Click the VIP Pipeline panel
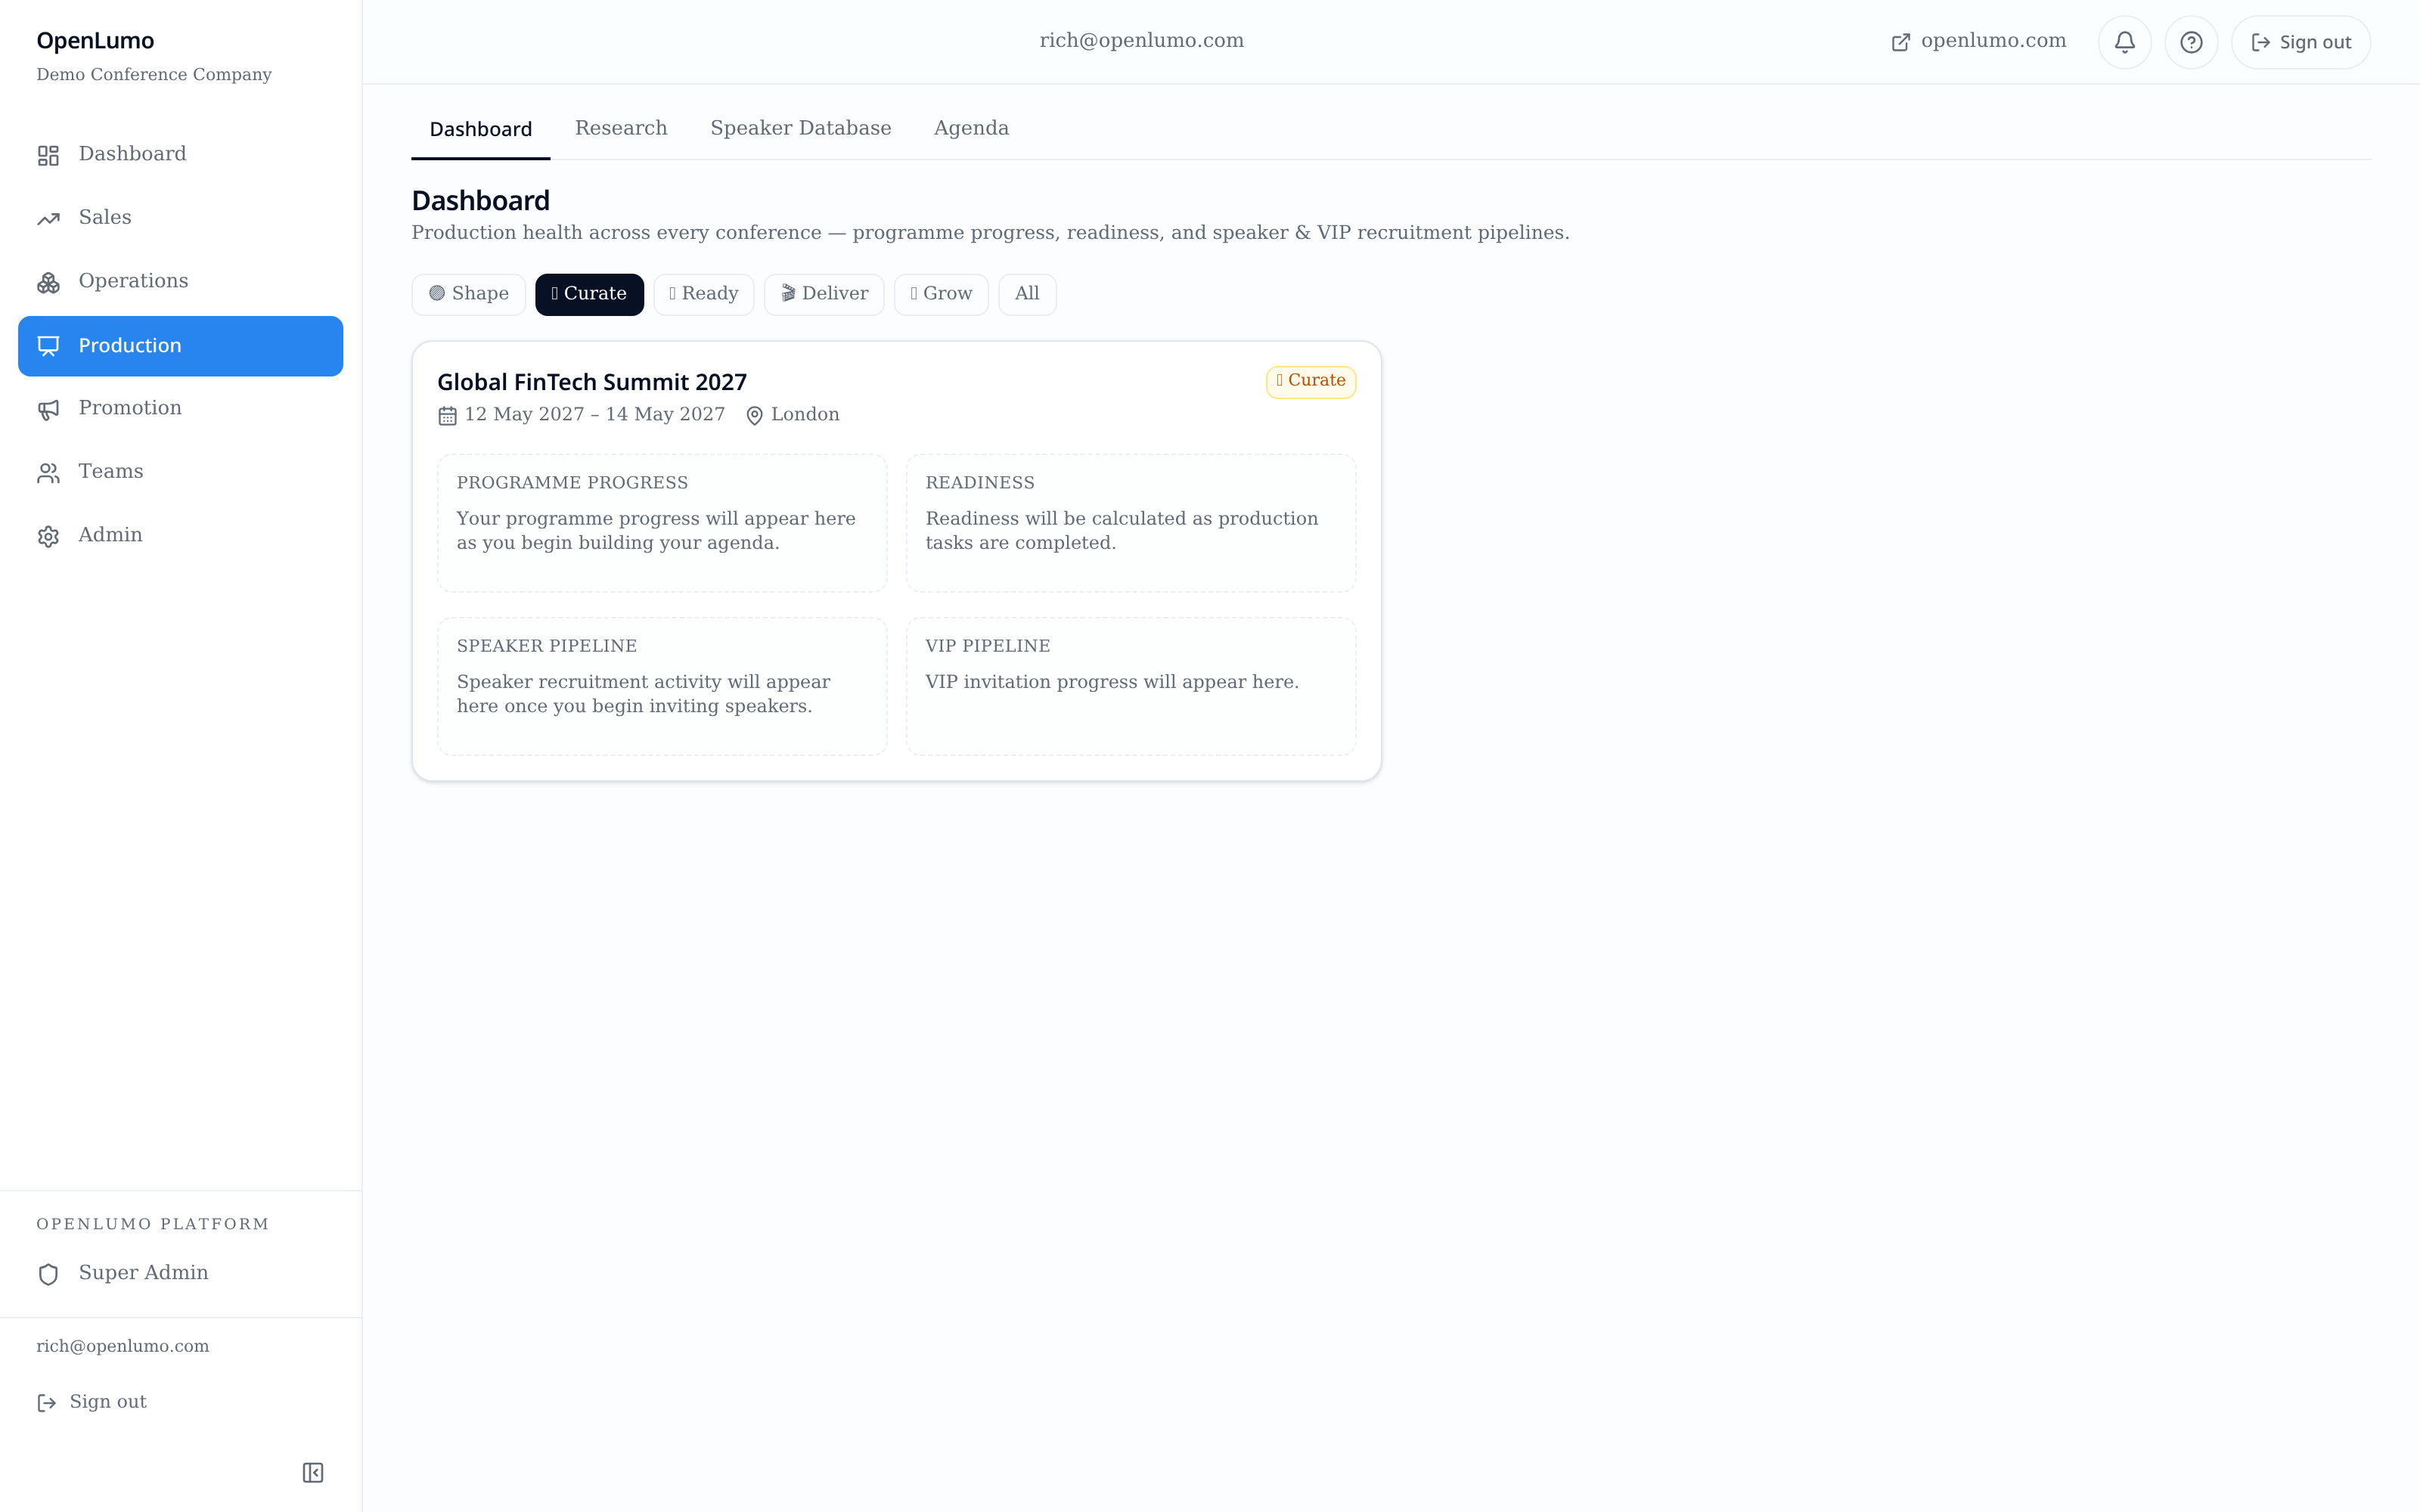The height and width of the screenshot is (1512, 2420). (x=1131, y=686)
